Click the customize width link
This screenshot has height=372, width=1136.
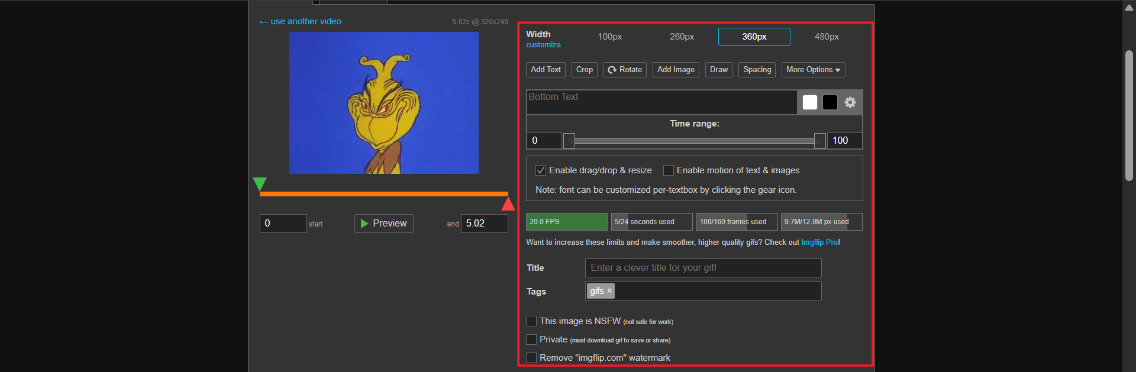pos(543,45)
